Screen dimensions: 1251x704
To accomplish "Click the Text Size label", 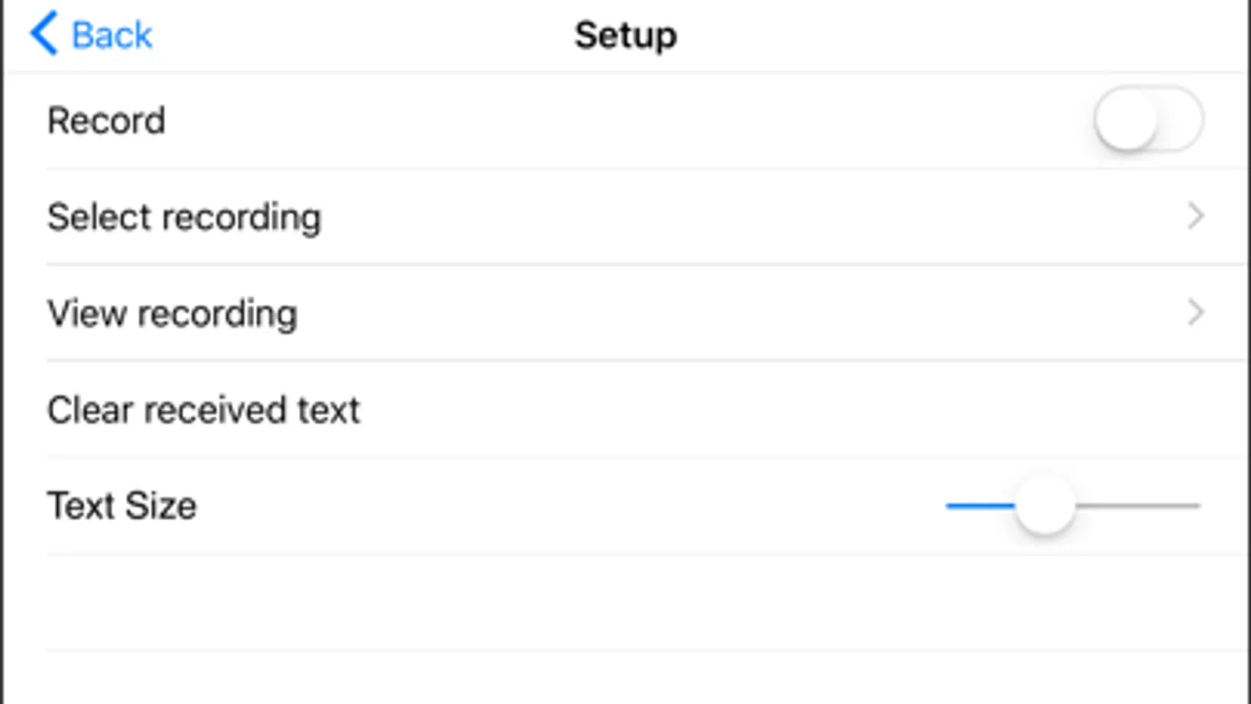I will [x=122, y=505].
